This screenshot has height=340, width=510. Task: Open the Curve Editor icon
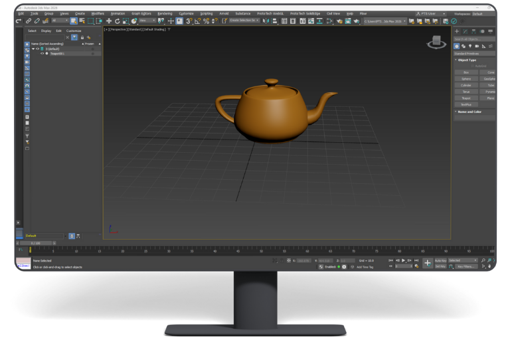point(311,21)
